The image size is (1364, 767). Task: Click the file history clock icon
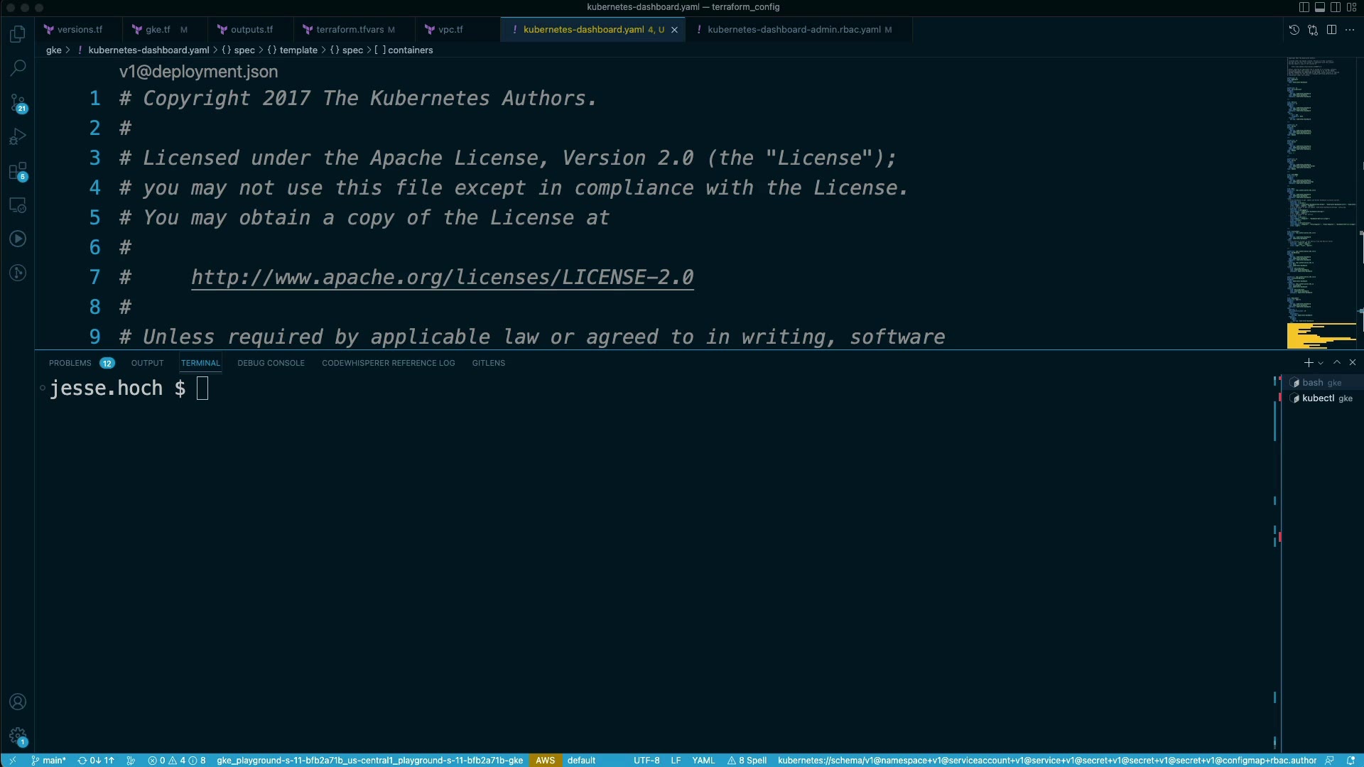pyautogui.click(x=1294, y=30)
